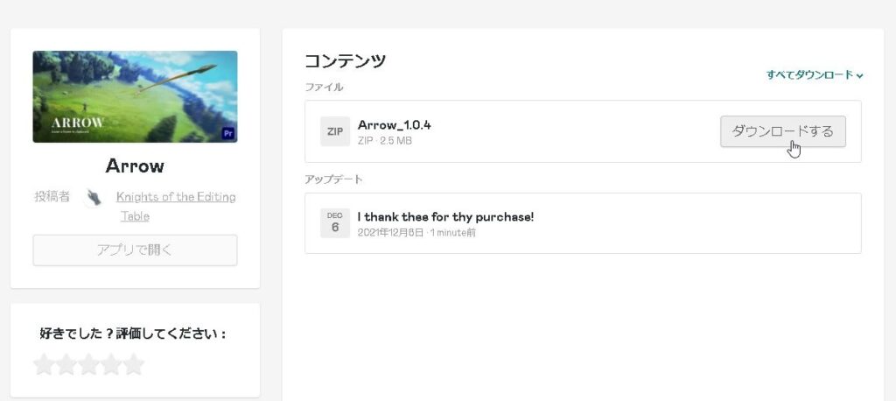Open the Arrow product thumbnail image
Image resolution: width=896 pixels, height=401 pixels.
tap(135, 96)
